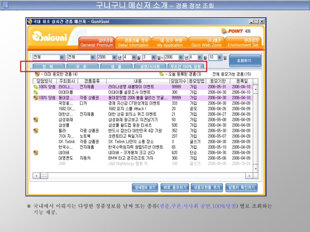Click the horizontal scrollbar thumb
Image resolution: width=310 pixels, height=232 pixels.
[44, 176]
